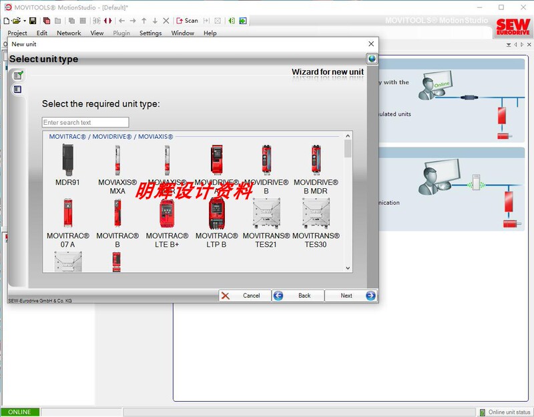The height and width of the screenshot is (417, 534).
Task: Click the ONLINE status bar indicator
Action: (20, 412)
